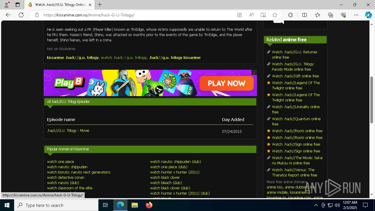The image size is (375, 211).
Task: Click the Day Added column header
Action: [x=233, y=120]
